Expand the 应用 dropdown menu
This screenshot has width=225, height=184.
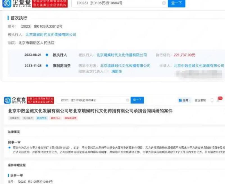[190, 100]
